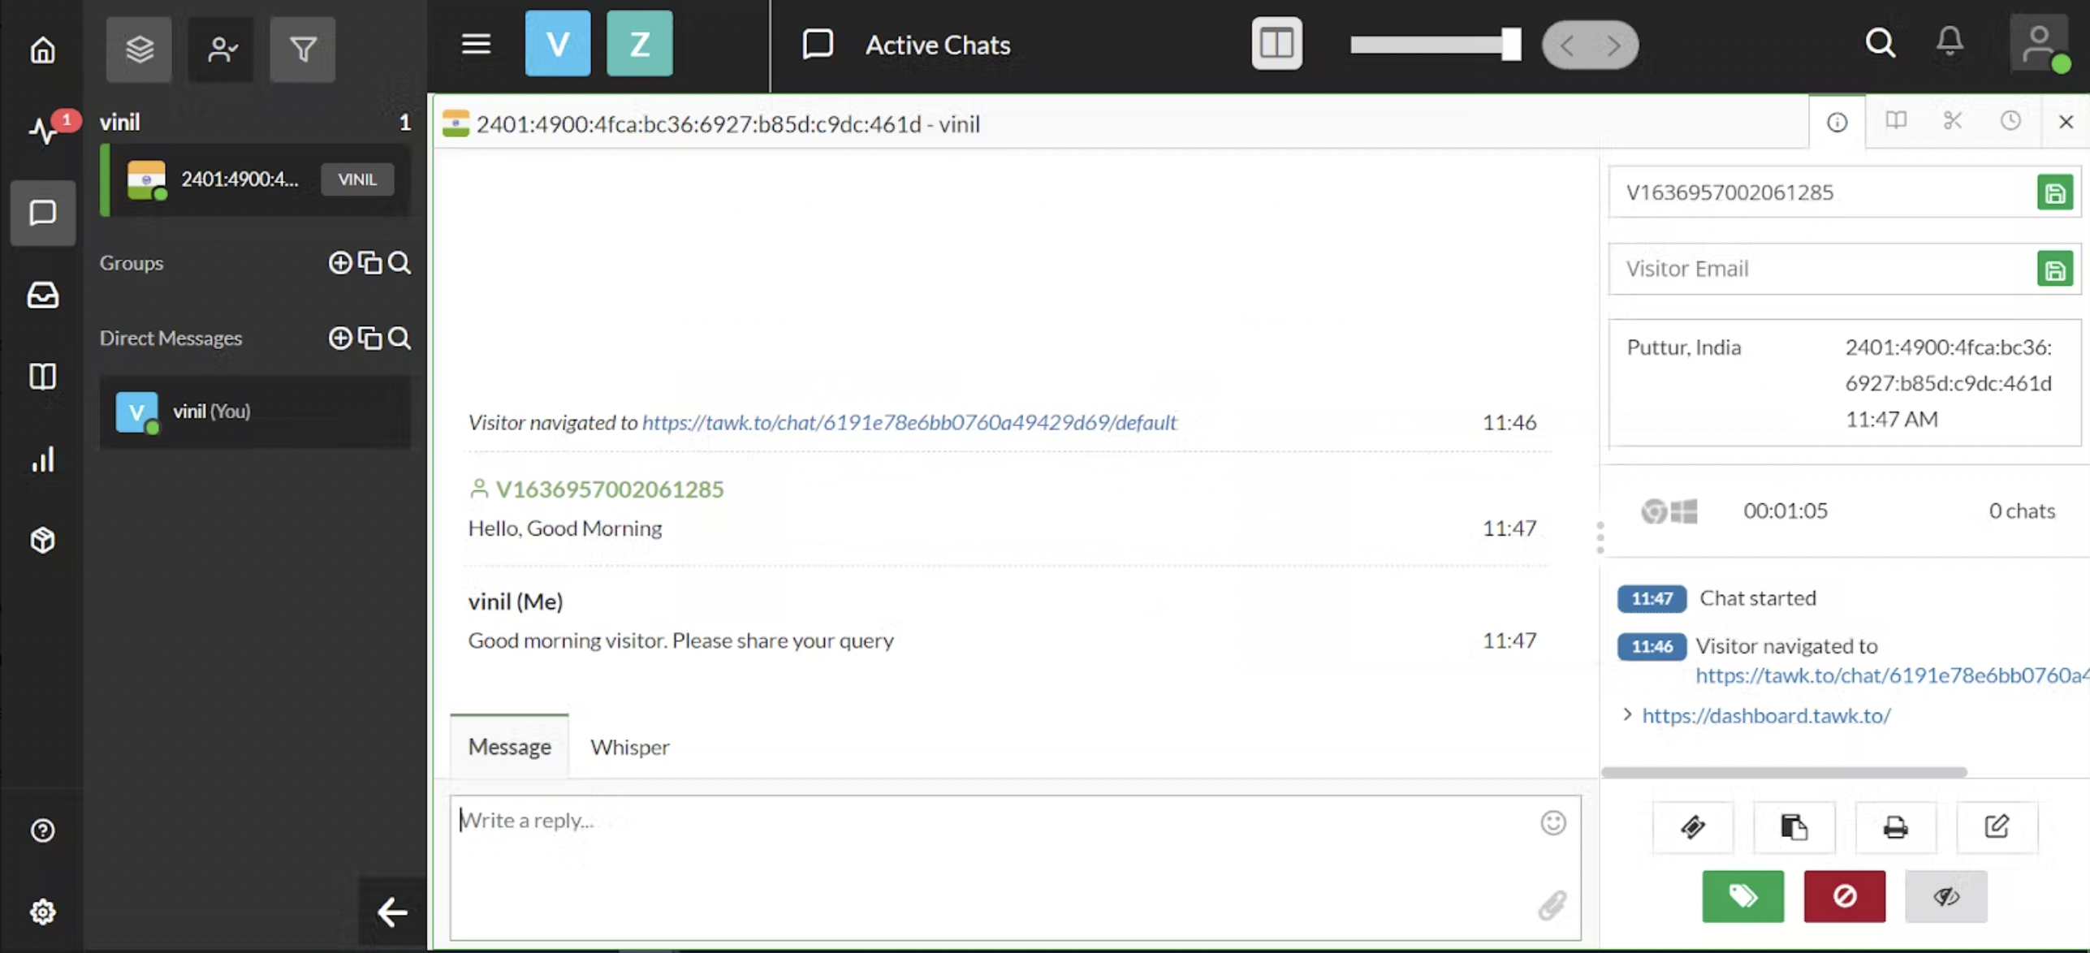
Task: Toggle the visitor filter funnel button
Action: [x=302, y=50]
